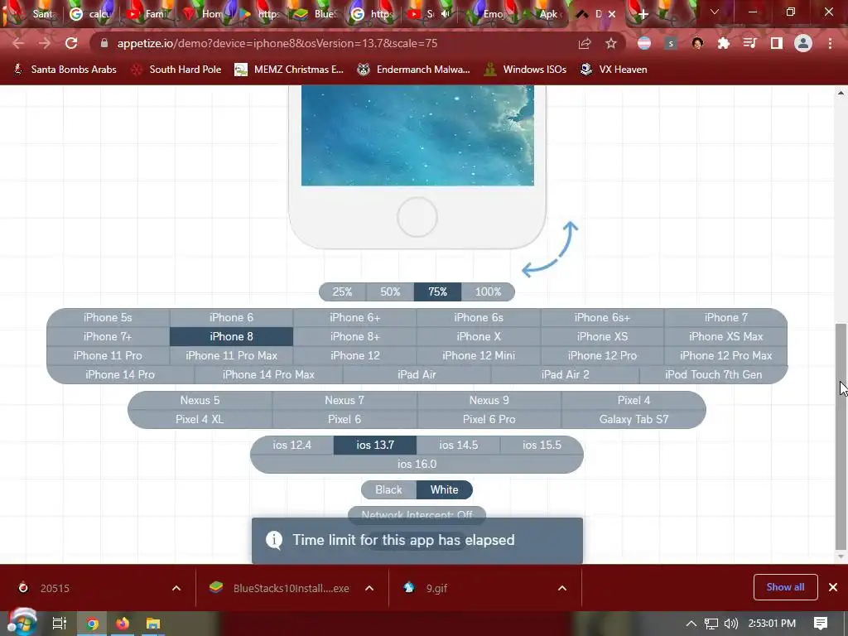Switch OS version to ios 14.5
This screenshot has height=636, width=848.
459,445
